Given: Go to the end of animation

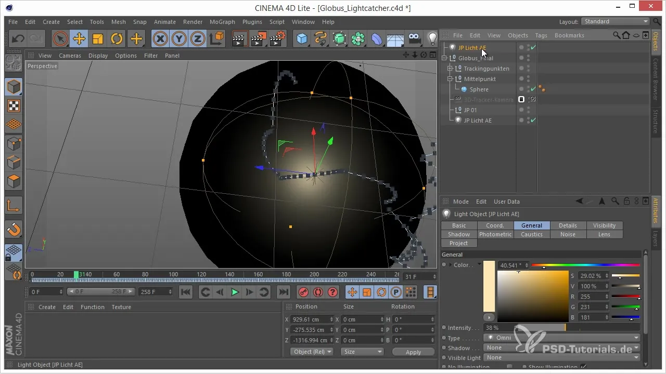Looking at the screenshot, I should pos(283,292).
